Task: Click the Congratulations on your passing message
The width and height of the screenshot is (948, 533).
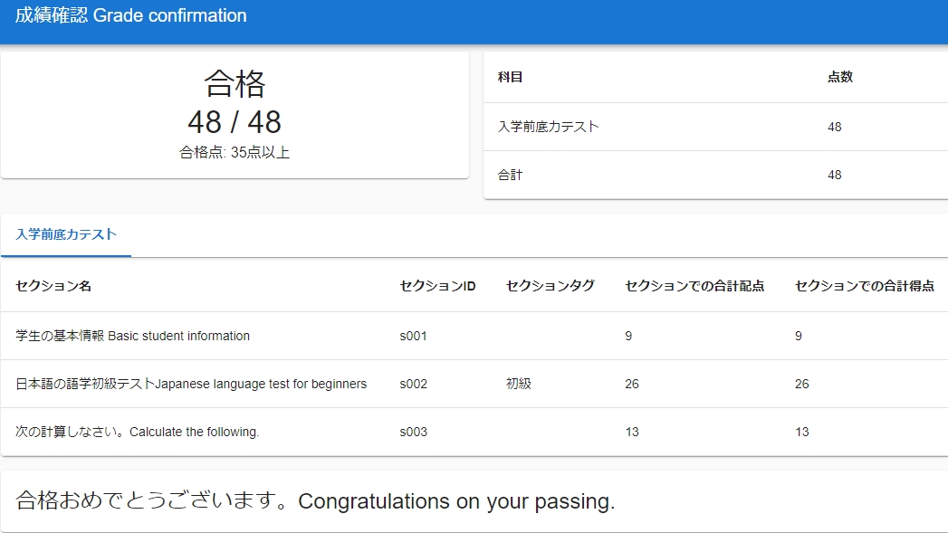Action: click(x=315, y=501)
